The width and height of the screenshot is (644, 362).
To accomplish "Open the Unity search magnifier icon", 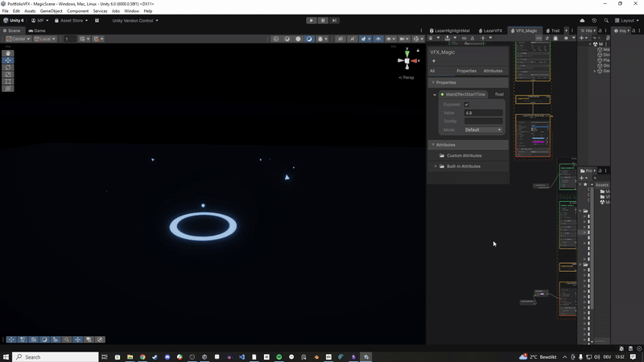I will coord(606,20).
